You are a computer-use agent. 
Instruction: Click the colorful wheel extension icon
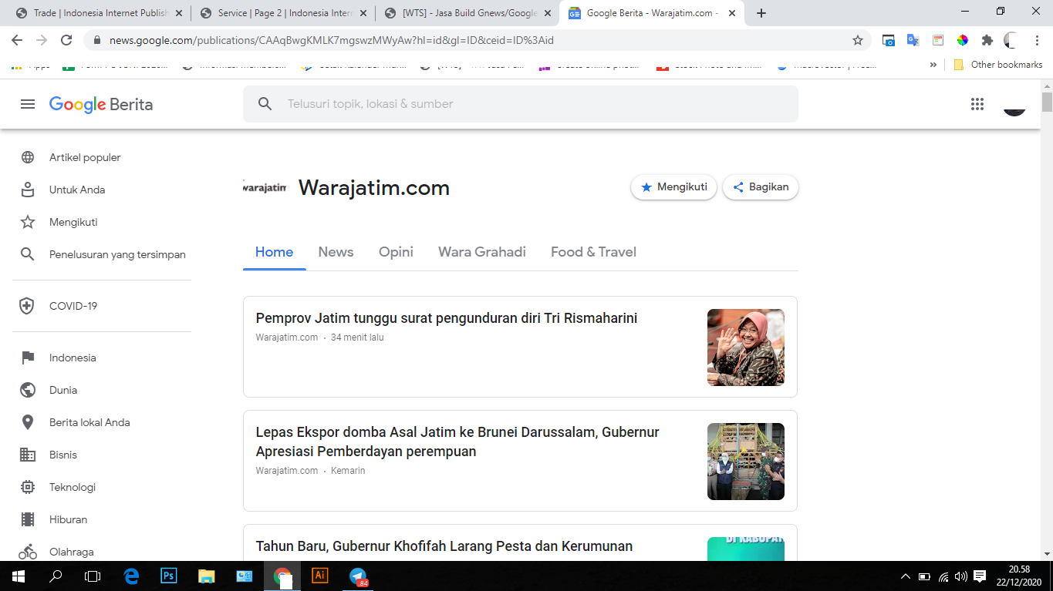[x=963, y=40]
